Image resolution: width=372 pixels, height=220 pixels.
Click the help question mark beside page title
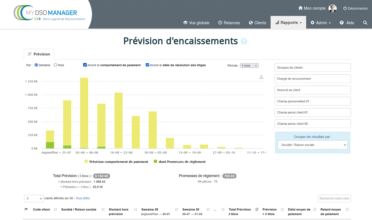(244, 41)
